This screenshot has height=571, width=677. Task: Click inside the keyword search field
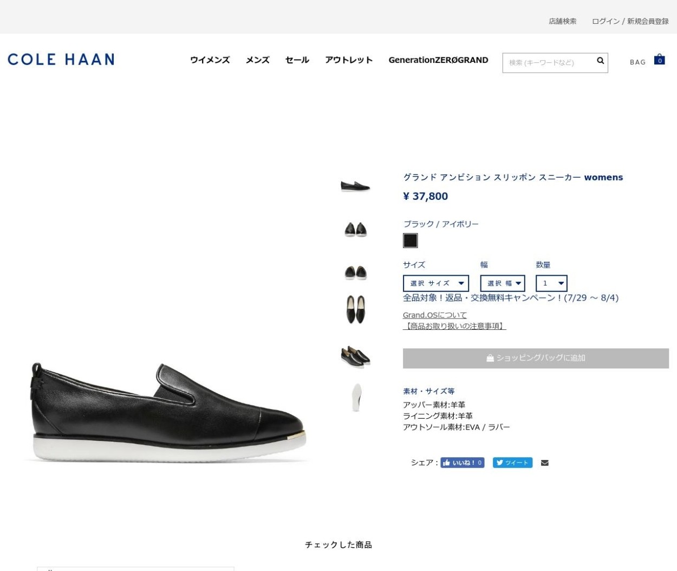[547, 62]
